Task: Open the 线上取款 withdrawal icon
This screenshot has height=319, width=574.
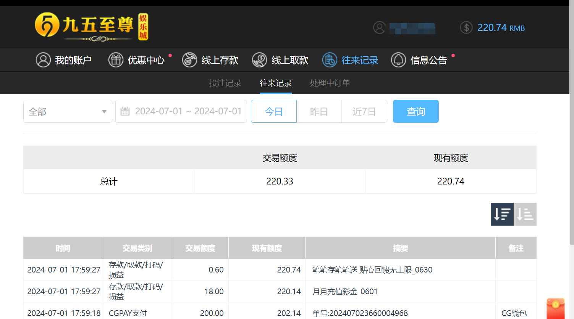Action: click(x=259, y=60)
